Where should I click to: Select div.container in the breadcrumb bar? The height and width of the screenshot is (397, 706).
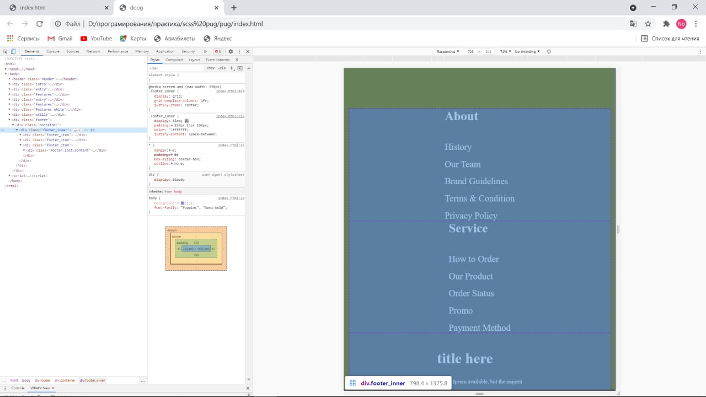pyautogui.click(x=65, y=380)
